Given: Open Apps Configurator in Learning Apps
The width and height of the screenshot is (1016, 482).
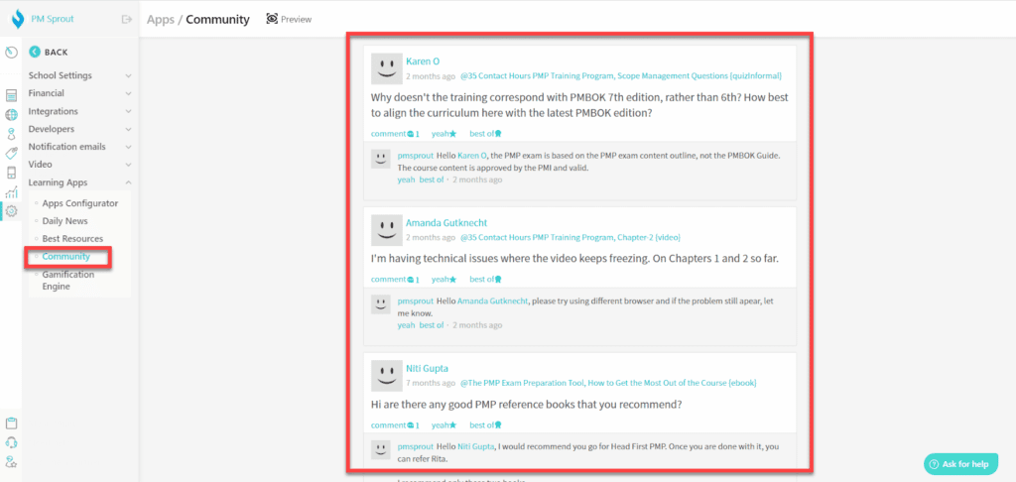Looking at the screenshot, I should pos(79,203).
